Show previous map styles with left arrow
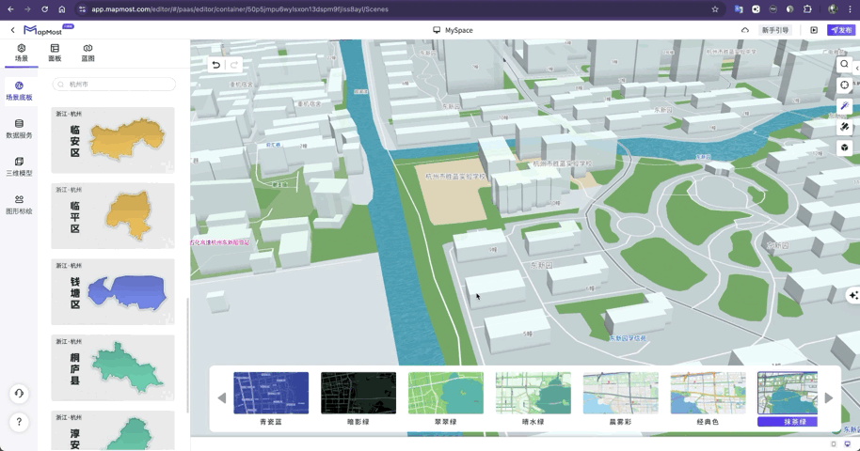860x451 pixels. 221,397
